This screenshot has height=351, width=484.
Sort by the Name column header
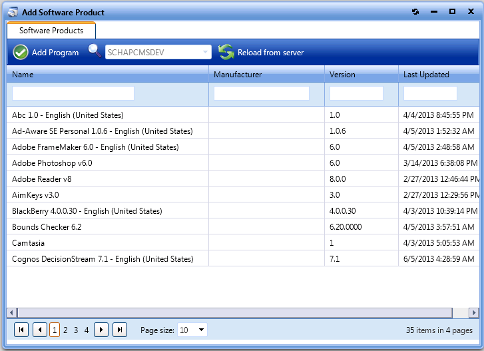click(x=23, y=75)
